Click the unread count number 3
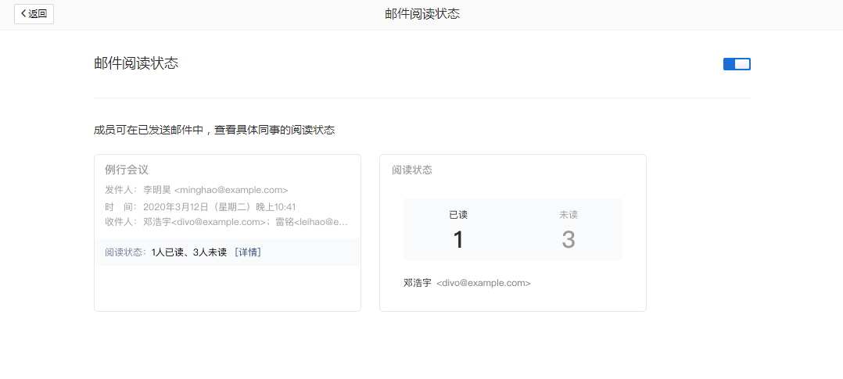The height and width of the screenshot is (379, 843). point(568,240)
